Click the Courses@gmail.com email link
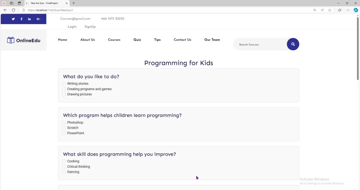360x190 pixels. [75, 19]
